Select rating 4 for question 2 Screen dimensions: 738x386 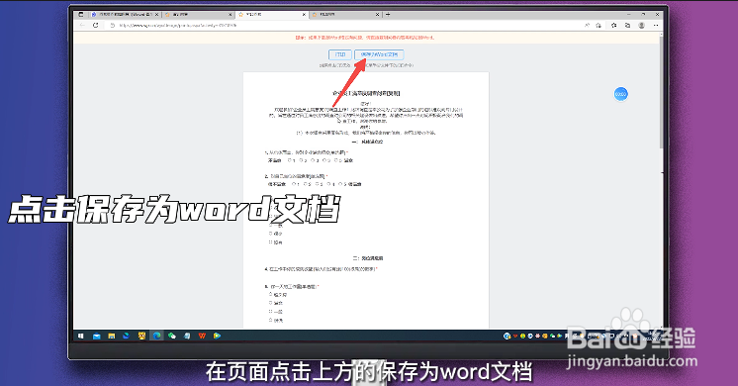(328, 184)
